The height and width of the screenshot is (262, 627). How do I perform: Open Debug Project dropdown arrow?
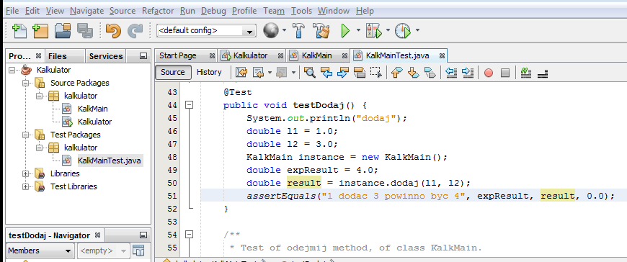coord(388,30)
